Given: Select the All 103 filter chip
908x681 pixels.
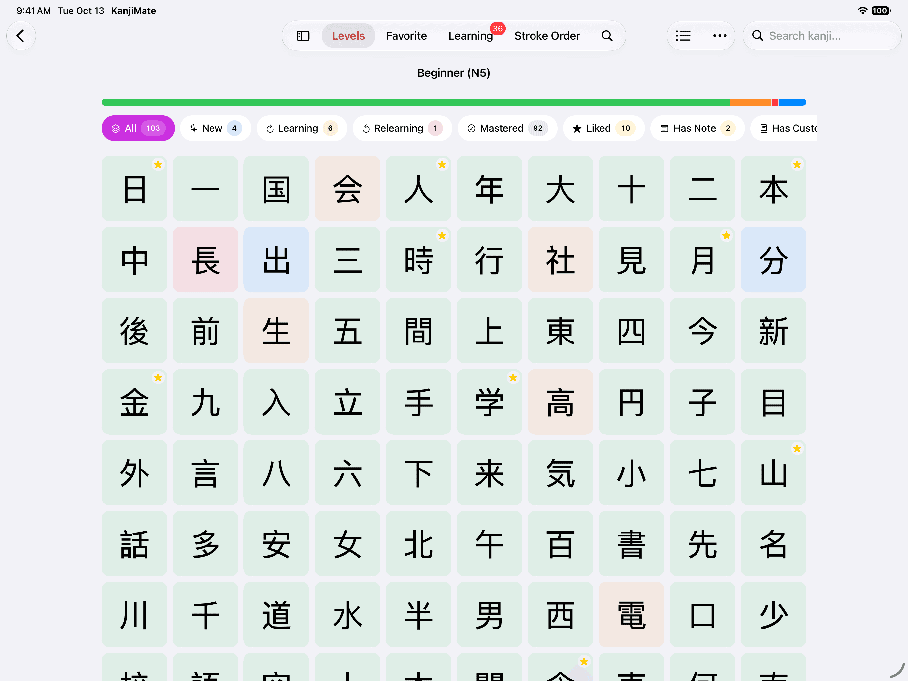Looking at the screenshot, I should [x=138, y=128].
